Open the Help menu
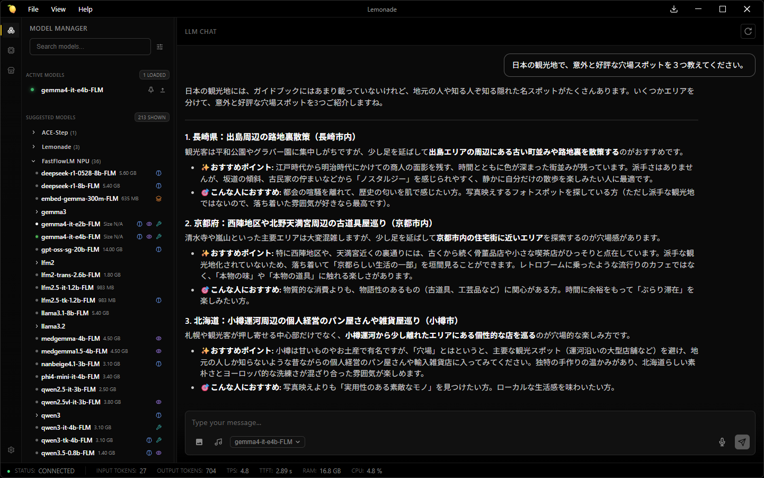Image resolution: width=764 pixels, height=478 pixels. 85,9
